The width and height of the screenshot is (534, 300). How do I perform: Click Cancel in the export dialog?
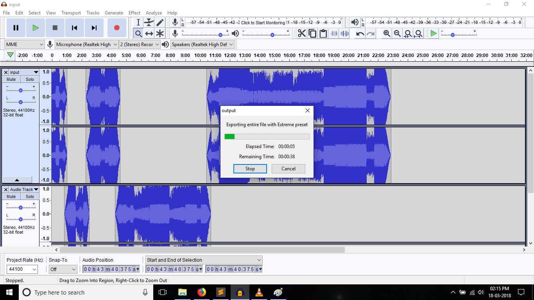coord(289,169)
